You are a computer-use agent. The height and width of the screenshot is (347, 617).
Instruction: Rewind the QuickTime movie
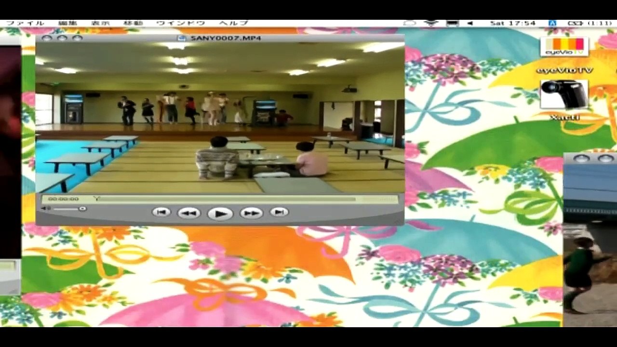coord(189,213)
